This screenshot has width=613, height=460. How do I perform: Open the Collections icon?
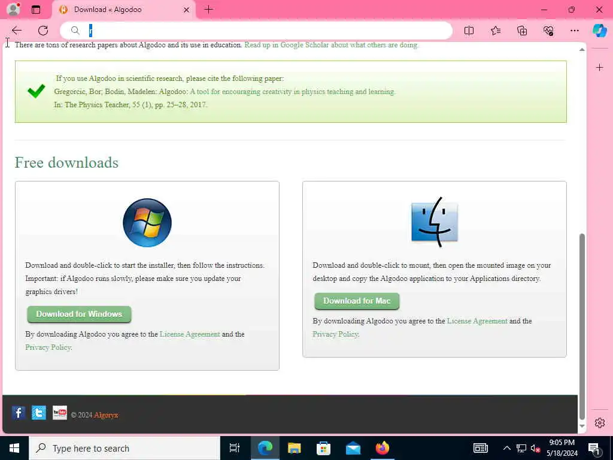pyautogui.click(x=522, y=31)
